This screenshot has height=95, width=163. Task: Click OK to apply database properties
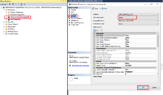[x=143, y=87]
